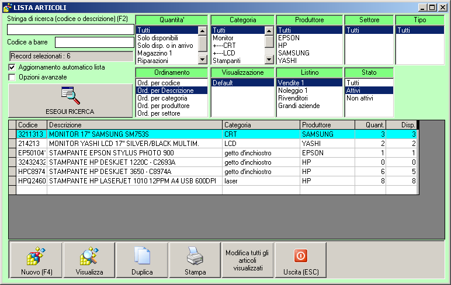The image size is (451, 285).
Task: Choose EPSON in Produttore filter list
Action: pyautogui.click(x=289, y=38)
